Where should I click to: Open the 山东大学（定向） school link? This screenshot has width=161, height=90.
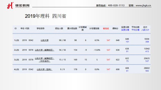coord(45,69)
